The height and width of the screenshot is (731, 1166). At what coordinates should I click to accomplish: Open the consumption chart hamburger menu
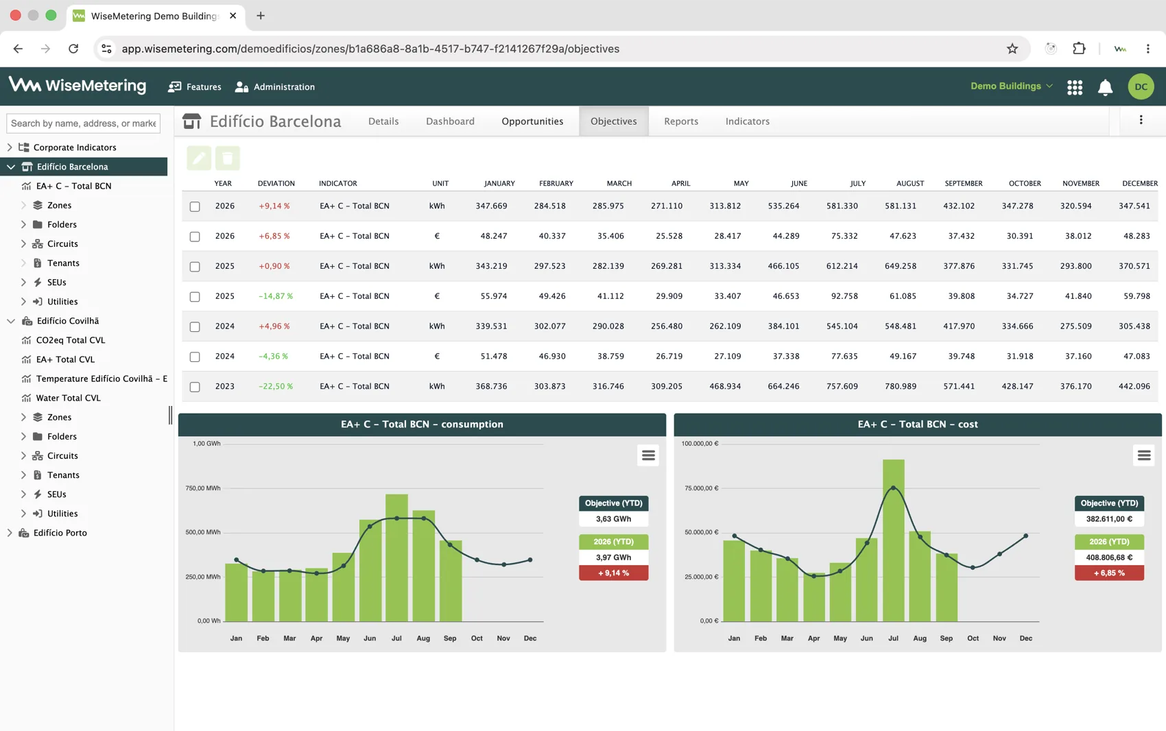pos(648,455)
